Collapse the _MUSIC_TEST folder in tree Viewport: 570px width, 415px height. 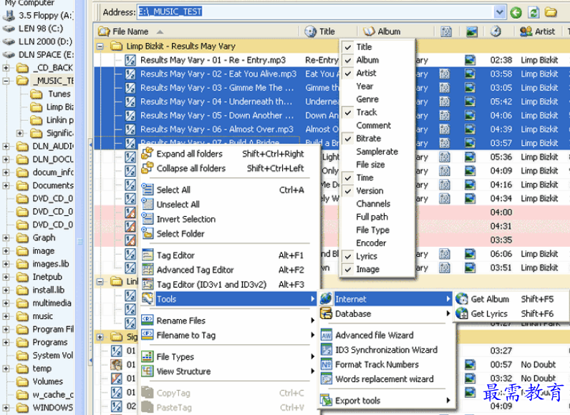click(6, 81)
